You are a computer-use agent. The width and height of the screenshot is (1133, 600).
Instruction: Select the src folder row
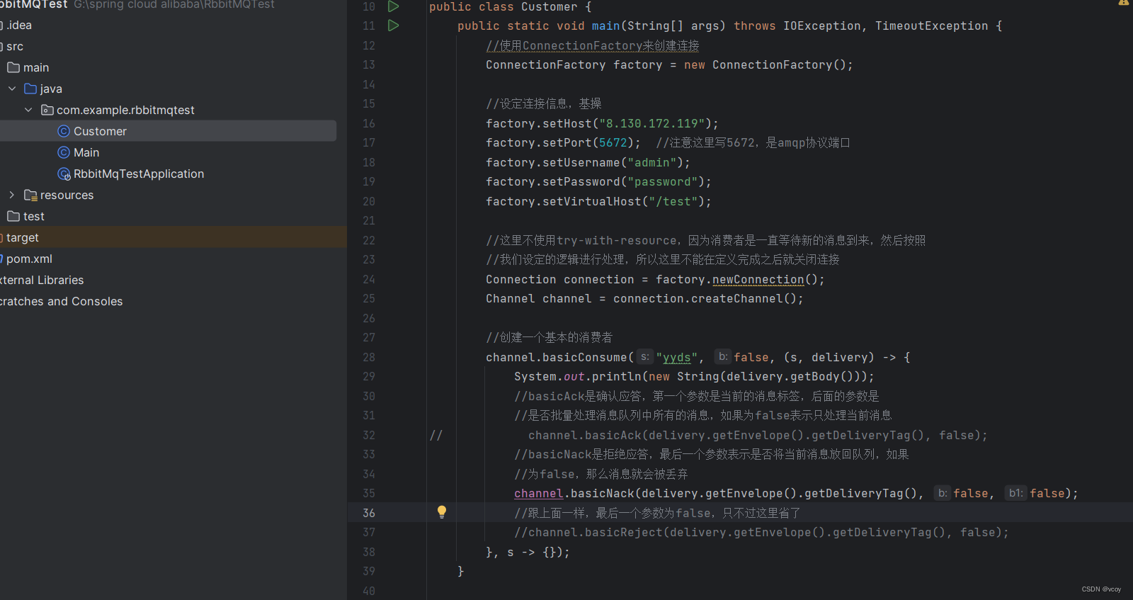click(x=173, y=46)
